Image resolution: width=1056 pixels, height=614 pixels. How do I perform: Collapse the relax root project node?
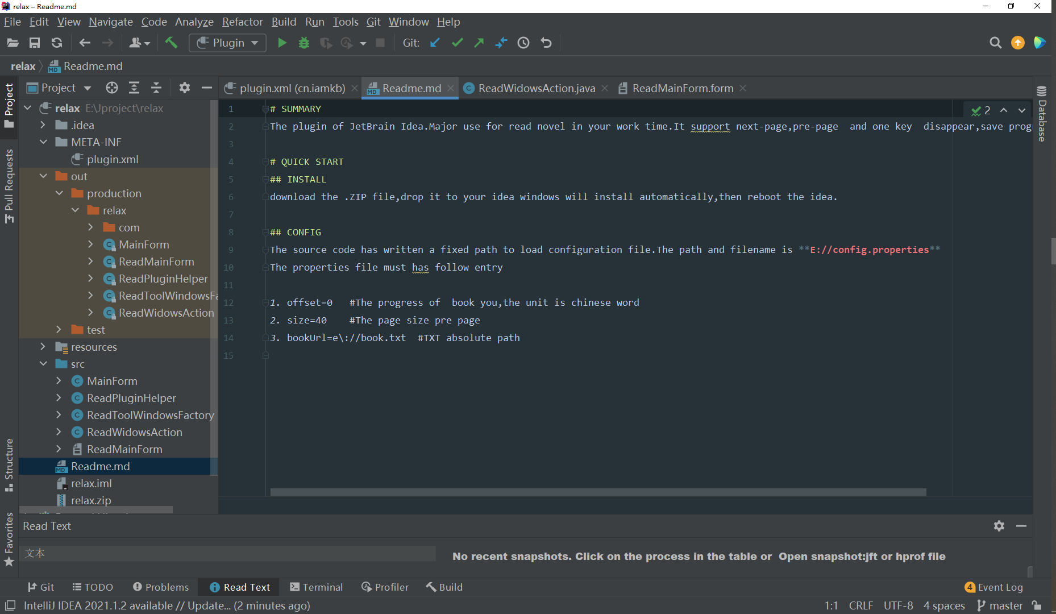pyautogui.click(x=27, y=108)
